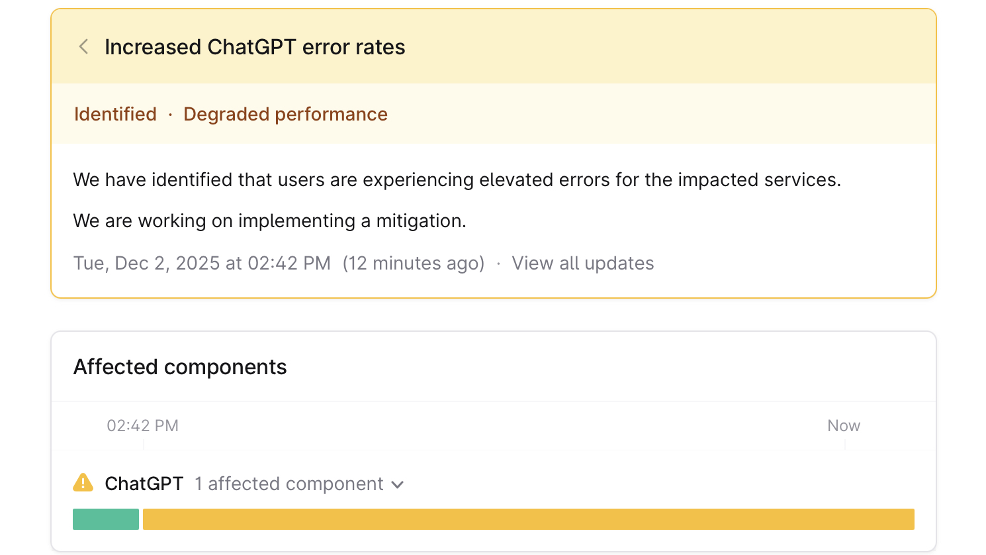
Task: Click the ChatGPT warning triangle icon
Action: (82, 483)
